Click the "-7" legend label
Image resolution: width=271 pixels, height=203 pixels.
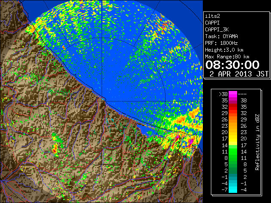coord(224,190)
